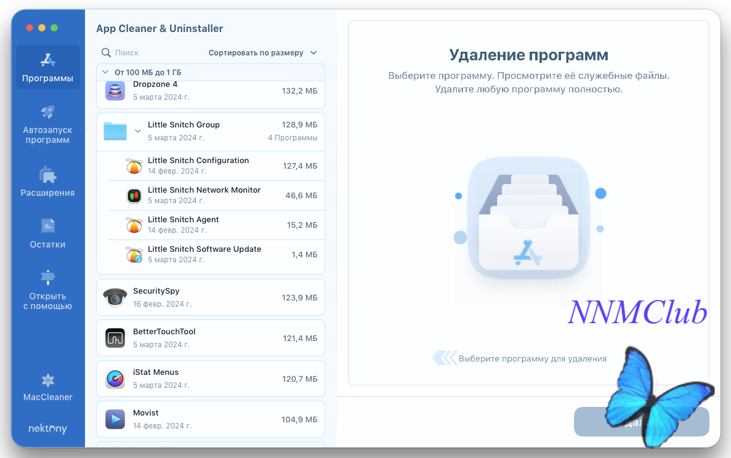
Task: Click the 15,2 МБ size value
Action: pos(302,225)
